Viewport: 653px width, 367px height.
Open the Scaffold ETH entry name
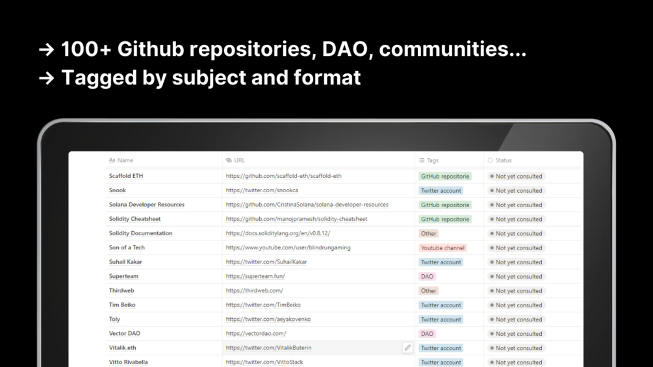[126, 176]
